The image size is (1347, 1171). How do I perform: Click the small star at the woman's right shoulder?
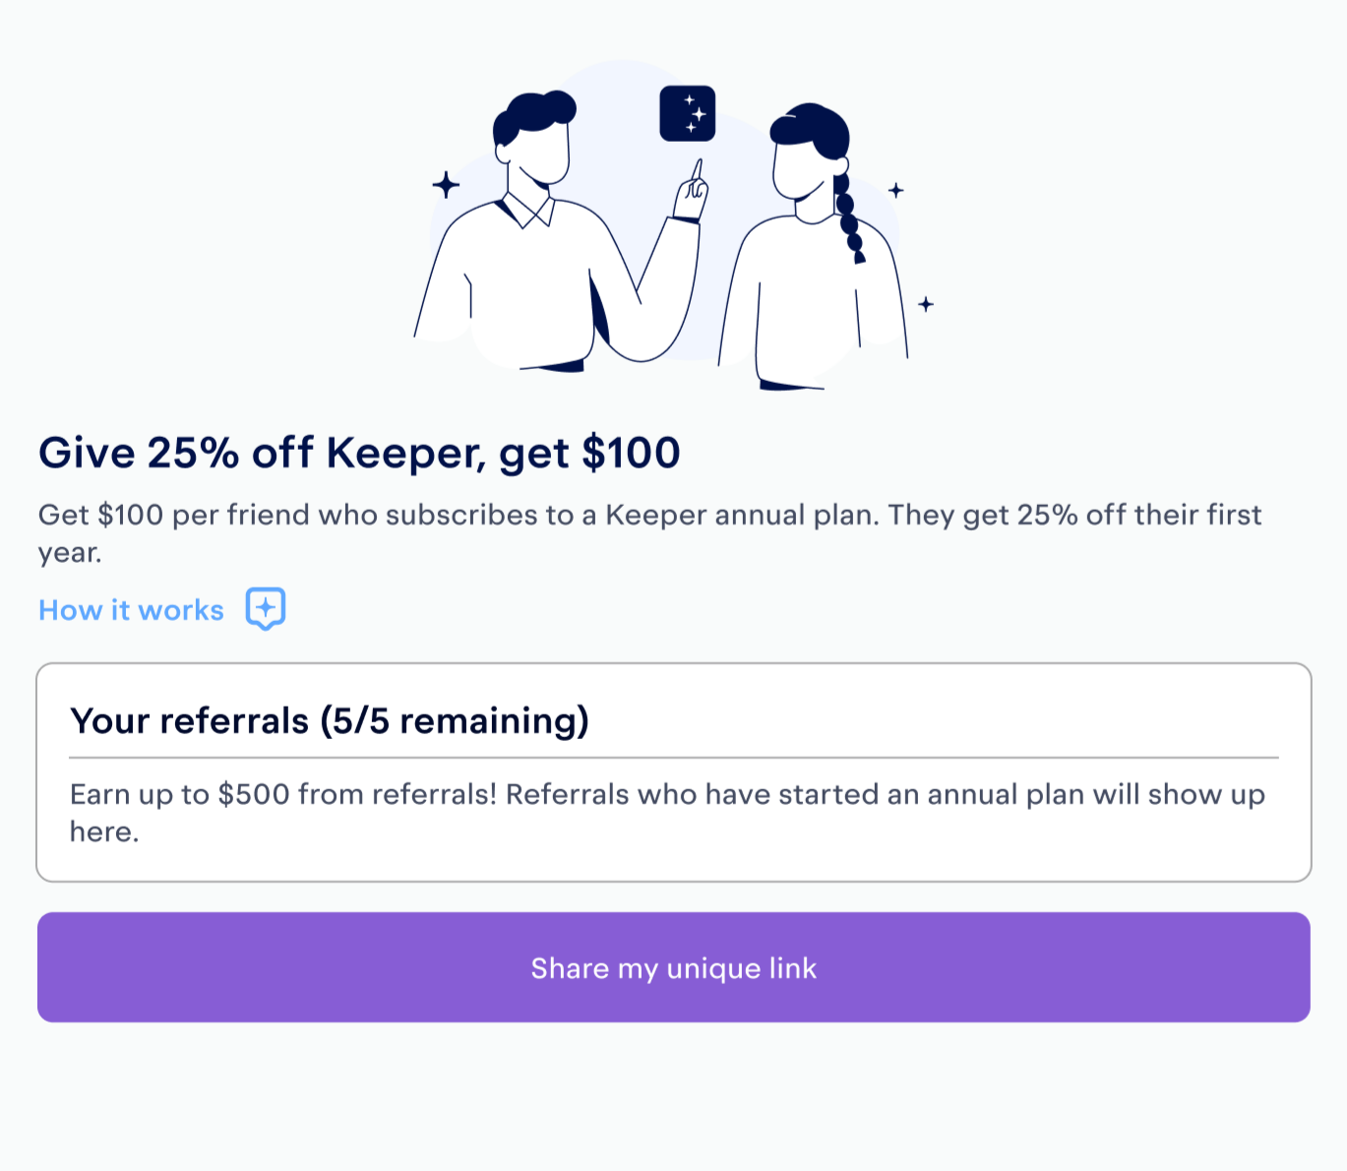click(926, 304)
